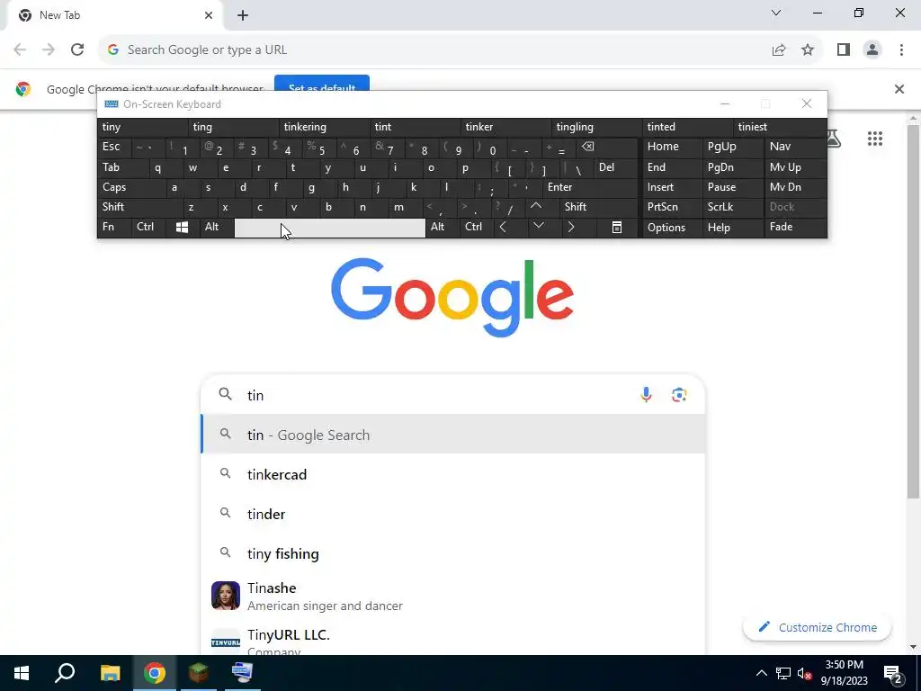
Task: Open a new tab with plus button
Action: 243,16
